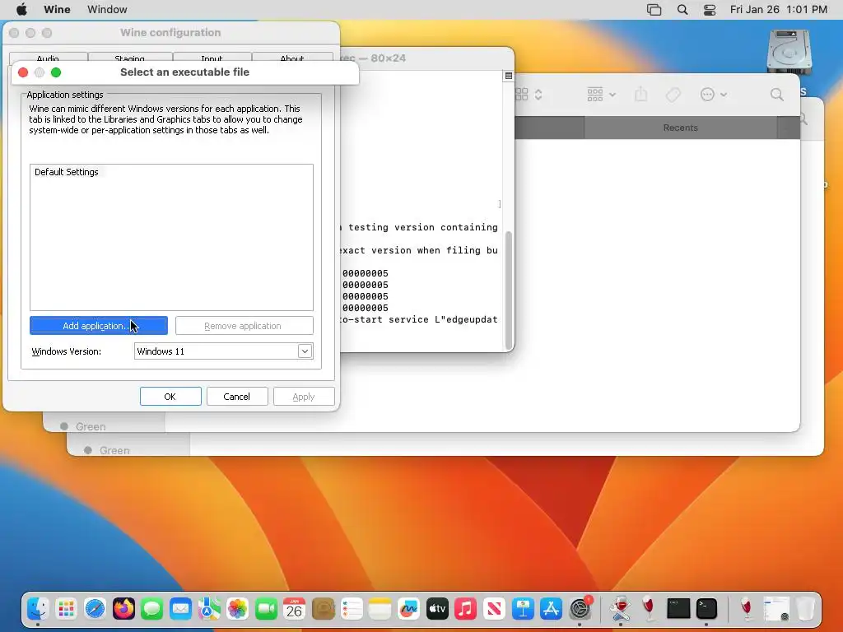Switch to the Staging tab

tap(129, 58)
